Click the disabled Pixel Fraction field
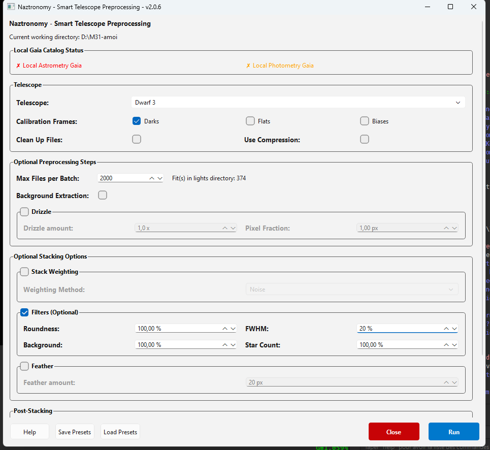 click(x=407, y=228)
